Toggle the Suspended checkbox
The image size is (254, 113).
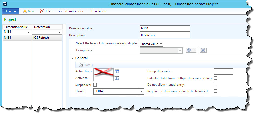95,85
